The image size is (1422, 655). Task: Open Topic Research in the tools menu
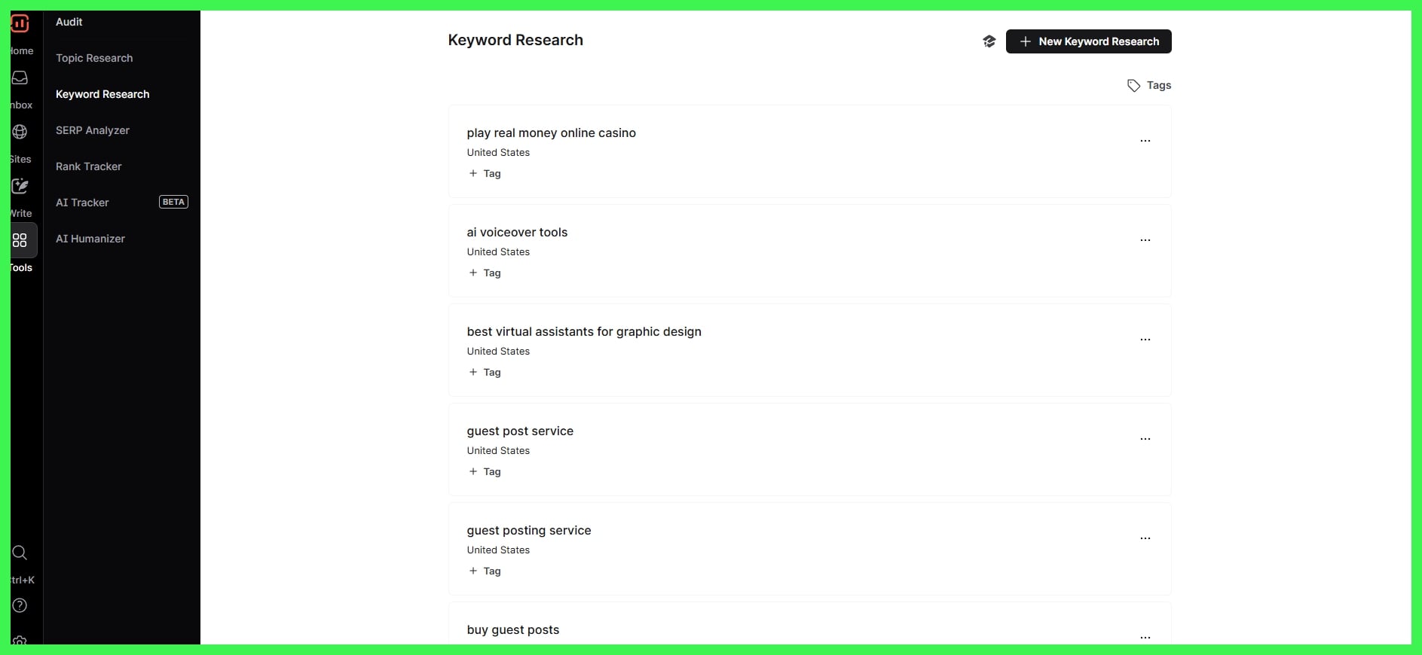[94, 58]
